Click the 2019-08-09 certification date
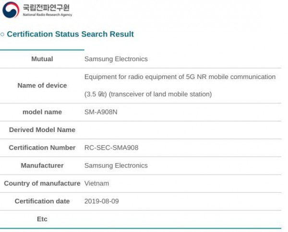Viewport: 288px width, 232px height. coord(102,201)
